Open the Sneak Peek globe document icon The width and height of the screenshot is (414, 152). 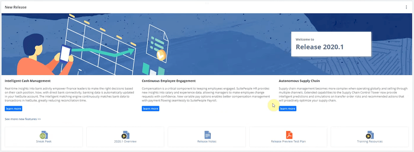pyautogui.click(x=44, y=135)
